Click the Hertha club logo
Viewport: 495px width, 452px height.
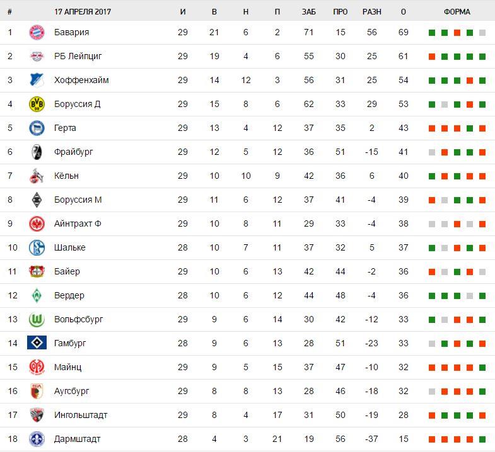tap(37, 128)
